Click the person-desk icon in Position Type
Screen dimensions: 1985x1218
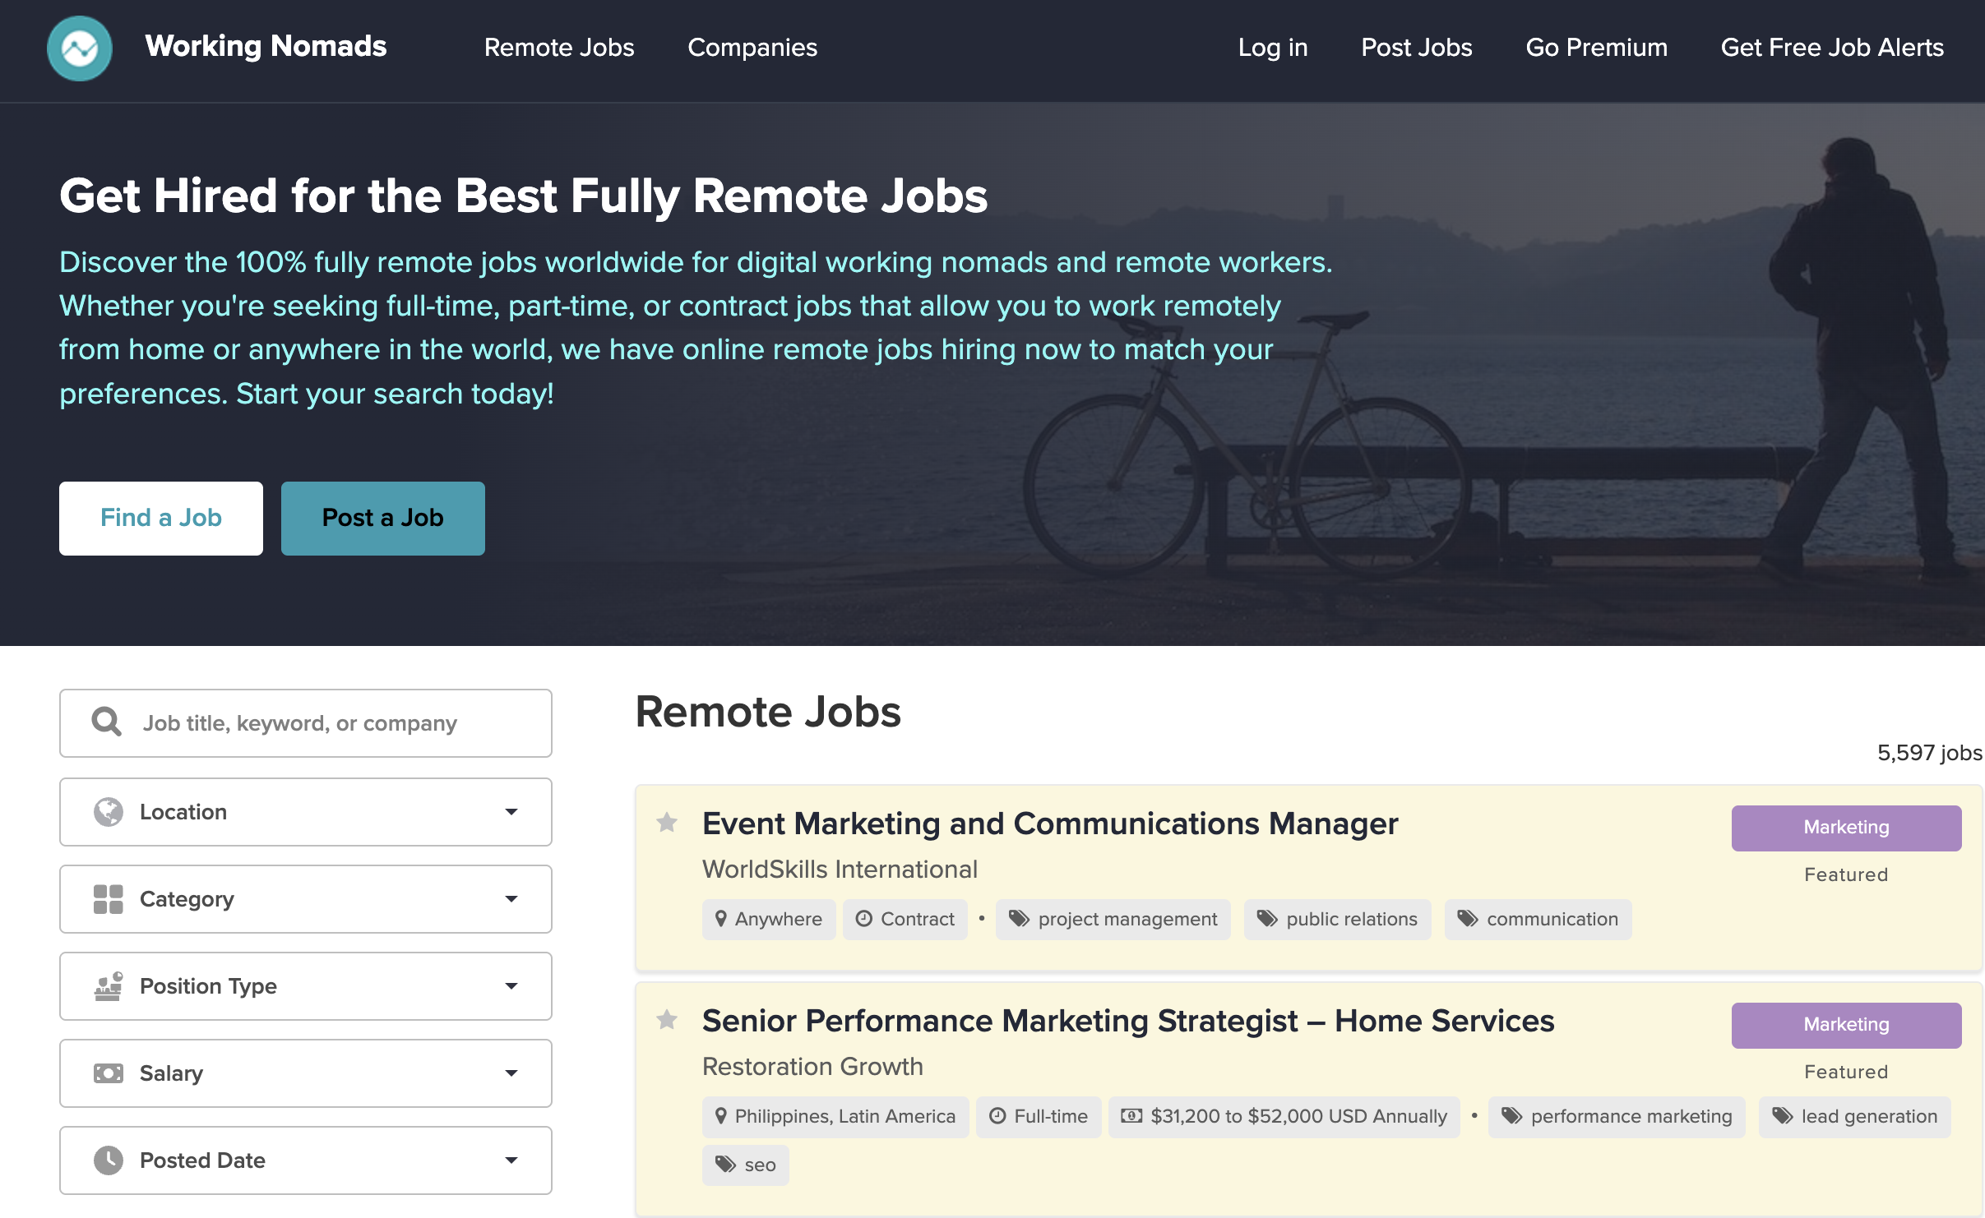[x=108, y=986]
